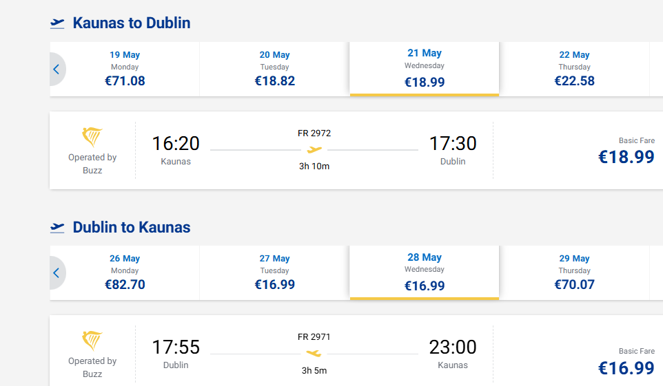The width and height of the screenshot is (663, 386).
Task: Choose the 28 May Wednesday tab
Action: [x=425, y=273]
